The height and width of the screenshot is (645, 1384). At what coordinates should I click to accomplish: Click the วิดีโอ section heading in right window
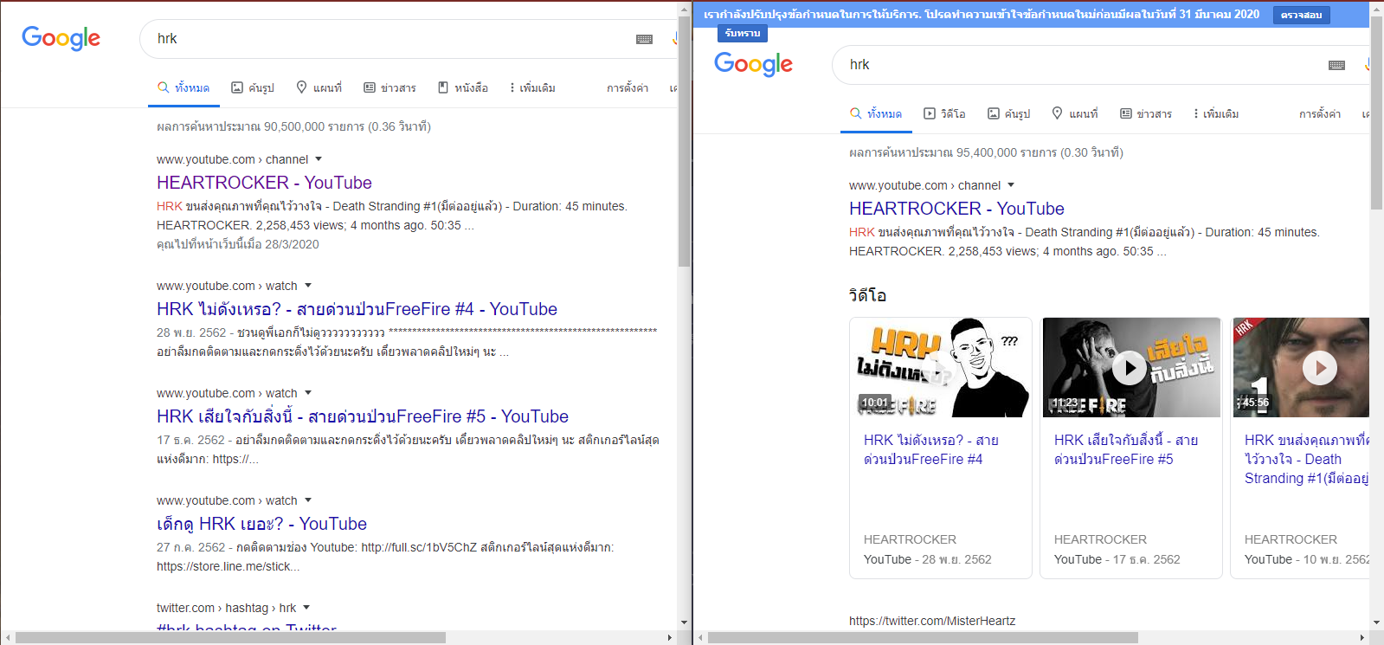pos(867,295)
